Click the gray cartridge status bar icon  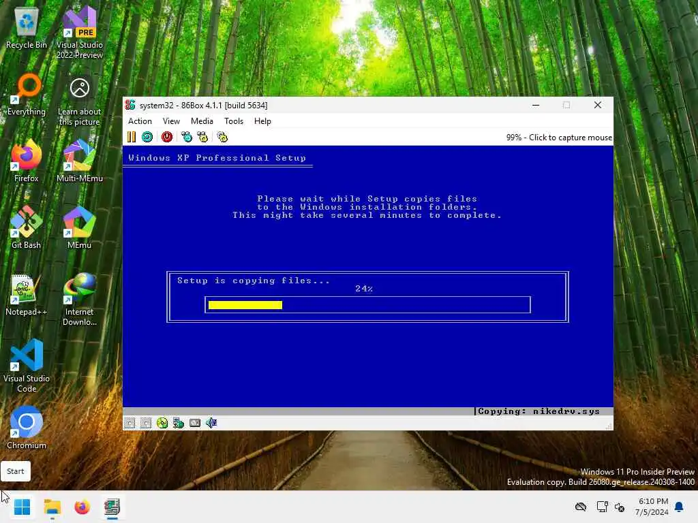[x=195, y=423]
